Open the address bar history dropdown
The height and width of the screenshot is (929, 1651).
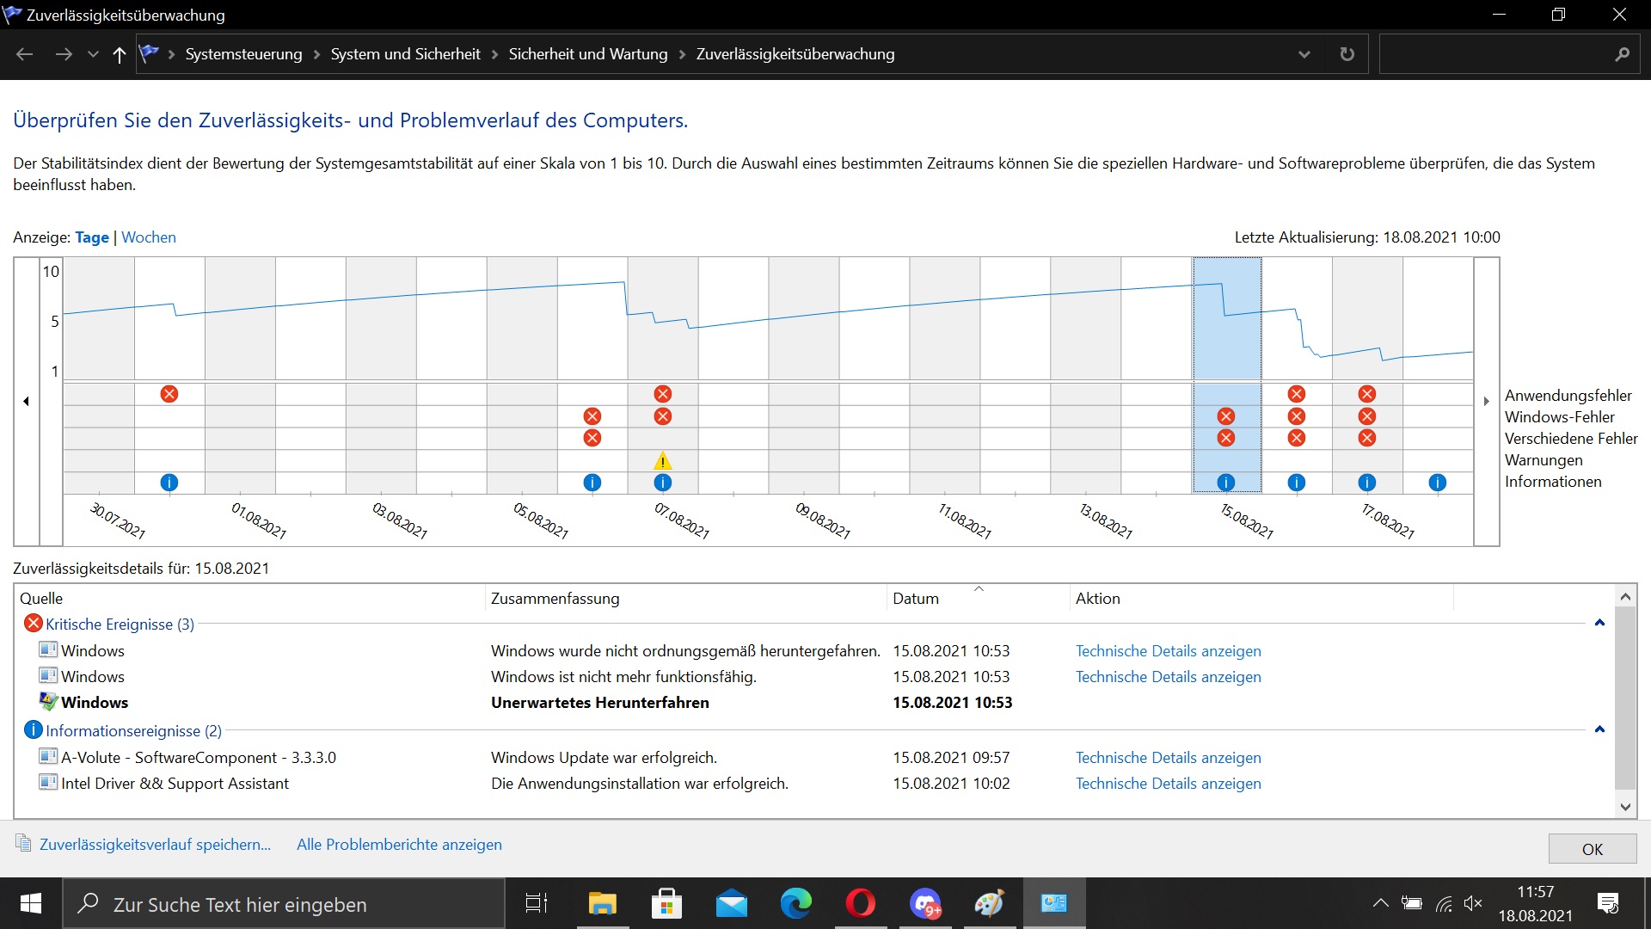(x=1304, y=54)
